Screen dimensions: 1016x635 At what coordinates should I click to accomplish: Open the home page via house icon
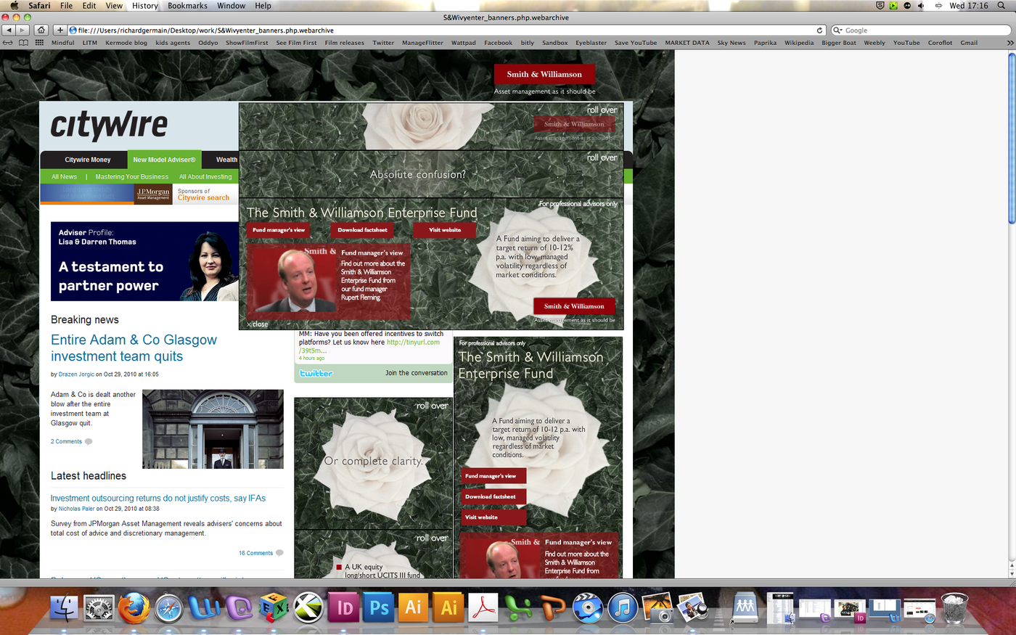[41, 30]
